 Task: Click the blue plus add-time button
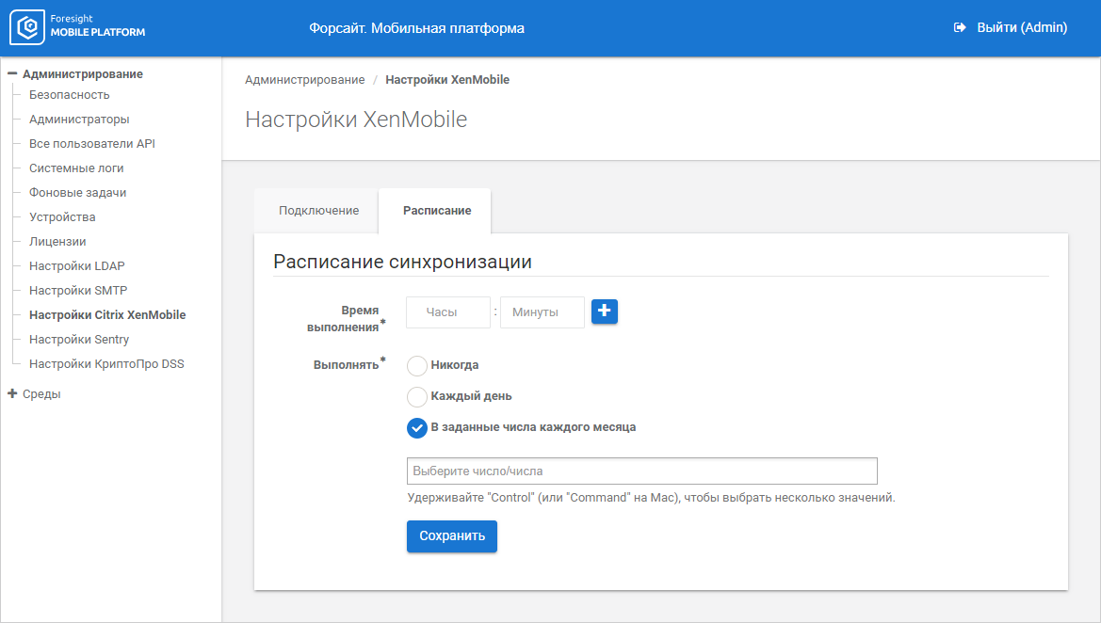tap(605, 311)
